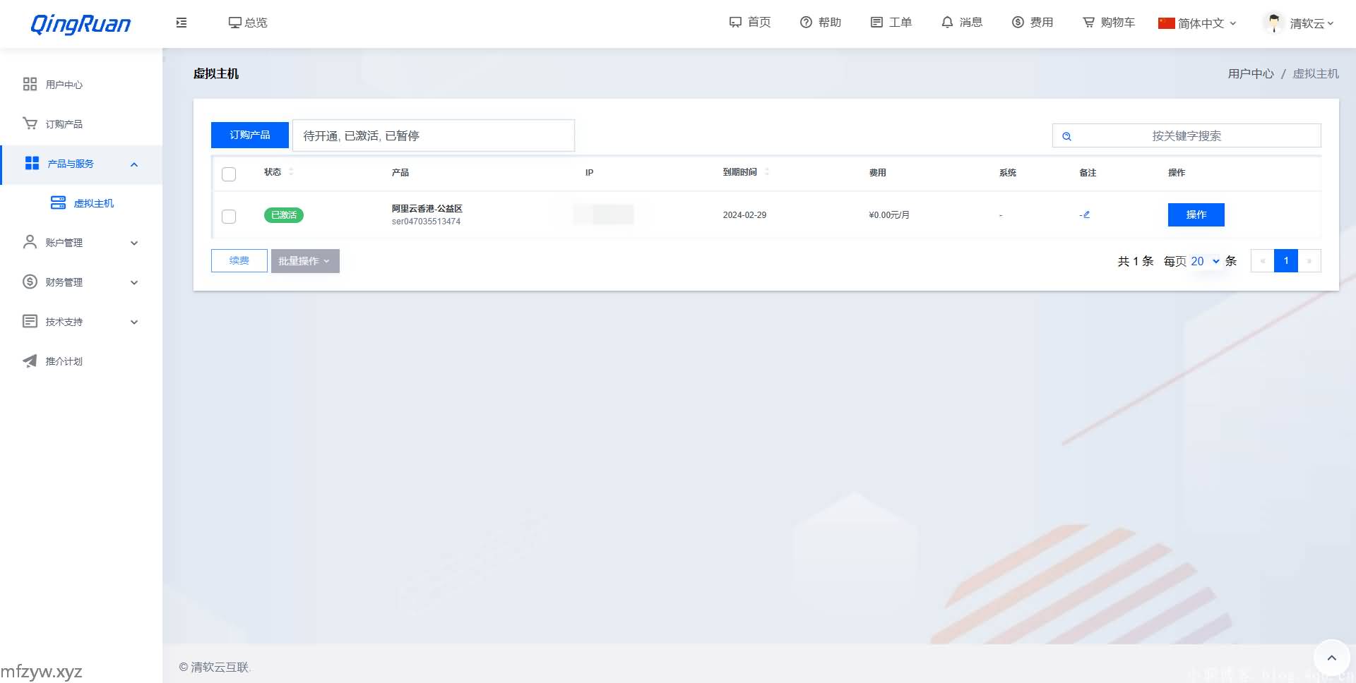Screen dimensions: 1356x683
Task: Sort the table by 状态 column
Action: (291, 172)
